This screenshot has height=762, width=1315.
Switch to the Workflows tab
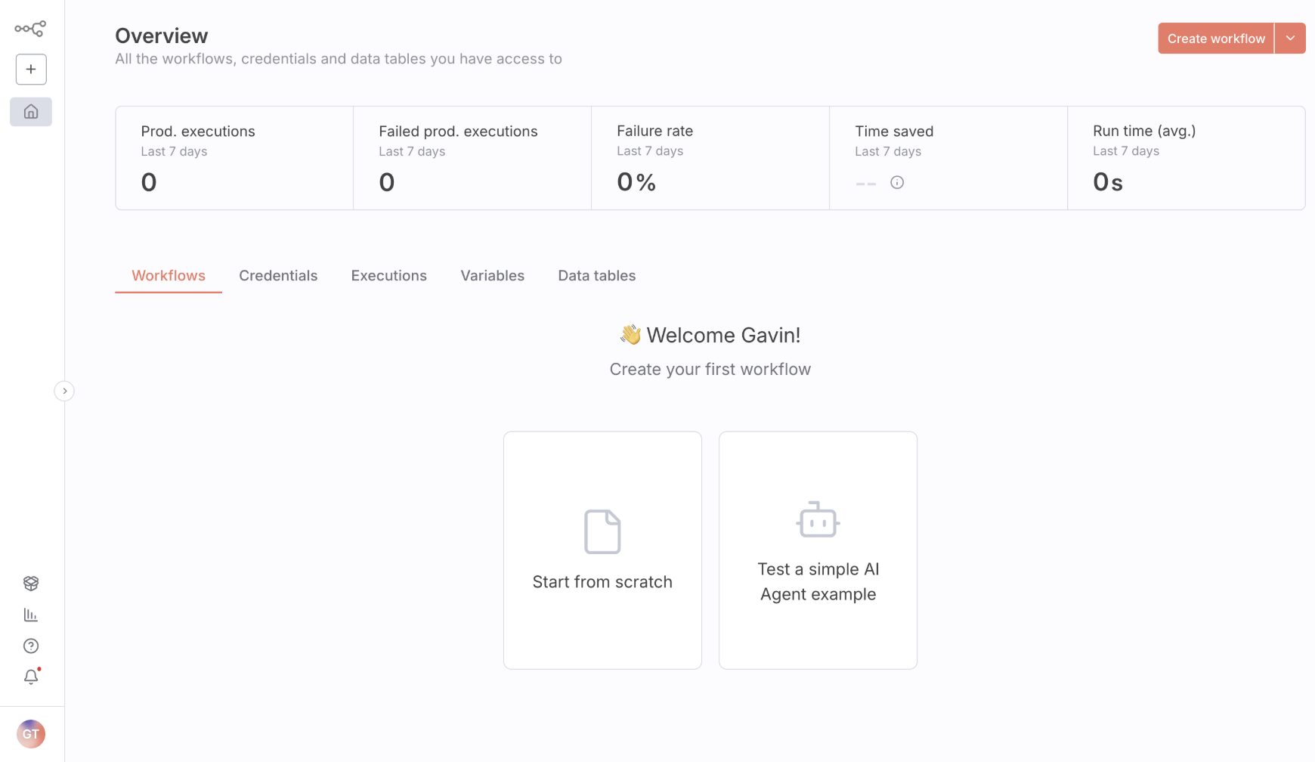[169, 276]
